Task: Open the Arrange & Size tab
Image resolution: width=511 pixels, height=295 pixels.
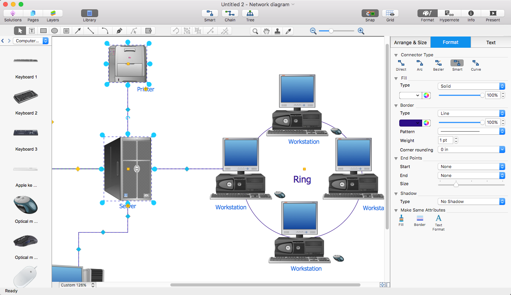Action: click(x=410, y=42)
